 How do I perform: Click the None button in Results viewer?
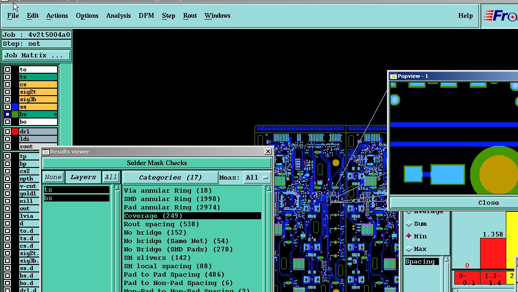point(53,177)
